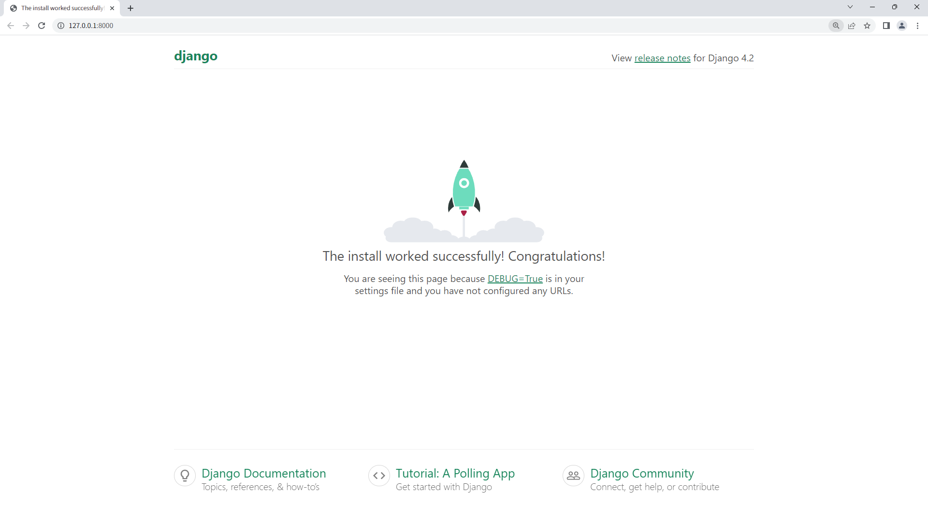Close the browser window
The height and width of the screenshot is (507, 928).
916,7
